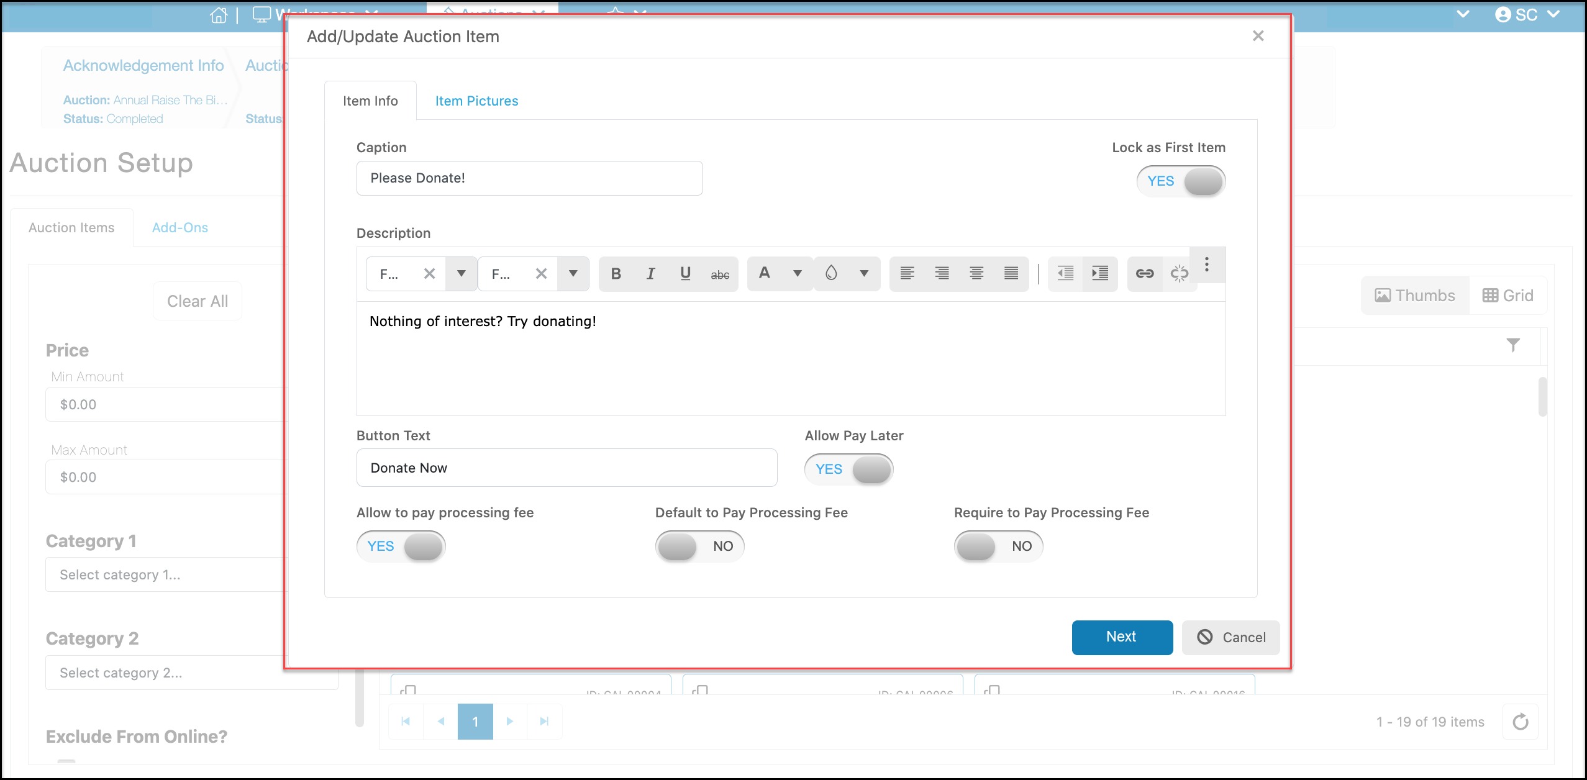The width and height of the screenshot is (1587, 780).
Task: Switch to the Item Pictures tab
Action: [476, 101]
